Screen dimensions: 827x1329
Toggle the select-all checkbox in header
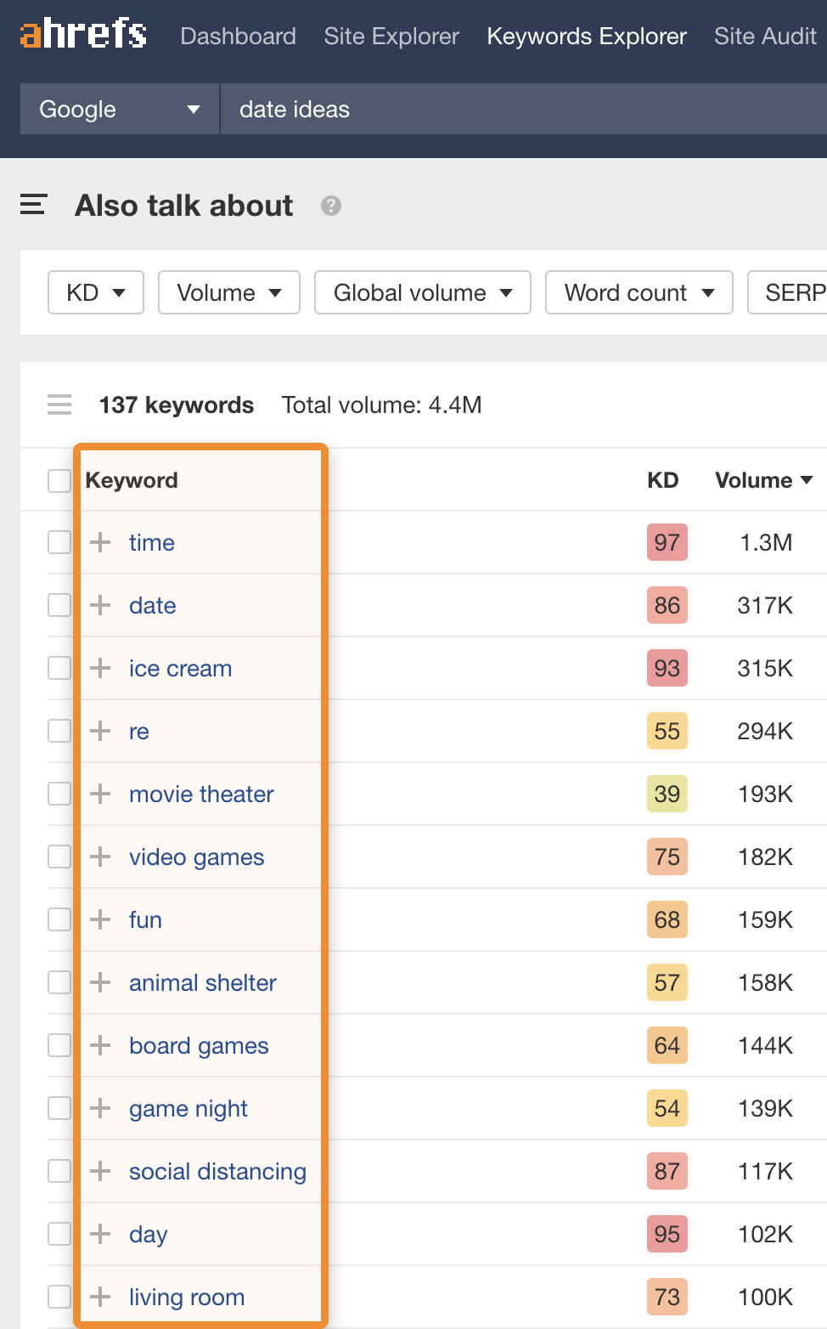pos(59,480)
